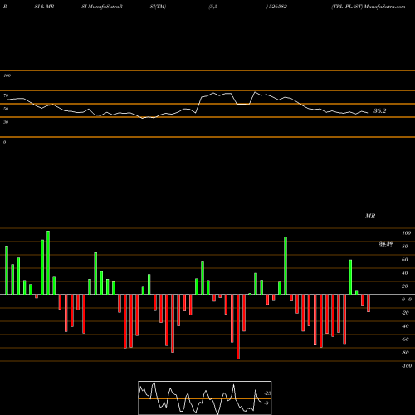415x415 pixels.
Task: Click the 'MR' panel label
Action: coord(370,216)
